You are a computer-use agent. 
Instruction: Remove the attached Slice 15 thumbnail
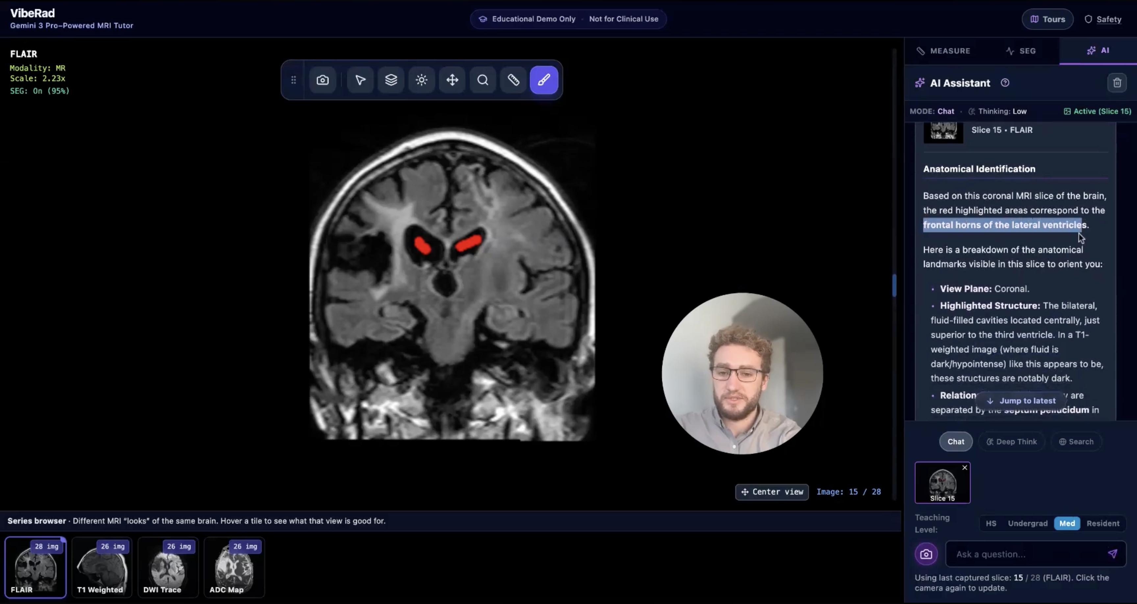point(965,467)
